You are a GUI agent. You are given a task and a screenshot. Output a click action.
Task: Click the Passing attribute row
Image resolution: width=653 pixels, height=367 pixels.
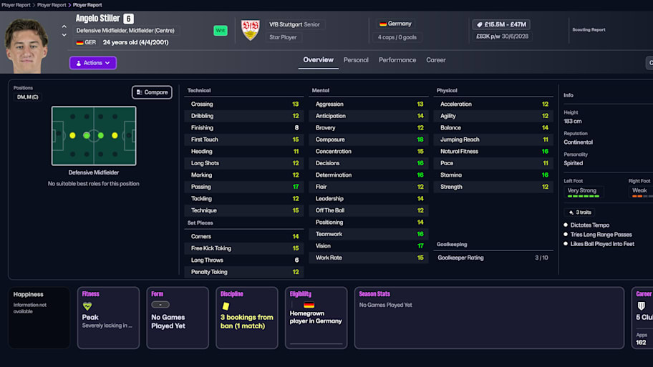(244, 187)
